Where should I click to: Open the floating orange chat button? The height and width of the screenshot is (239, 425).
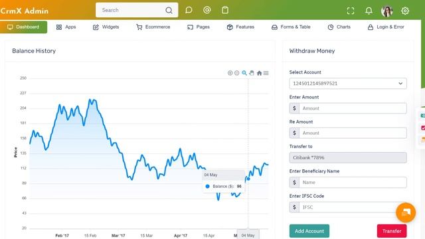406,212
